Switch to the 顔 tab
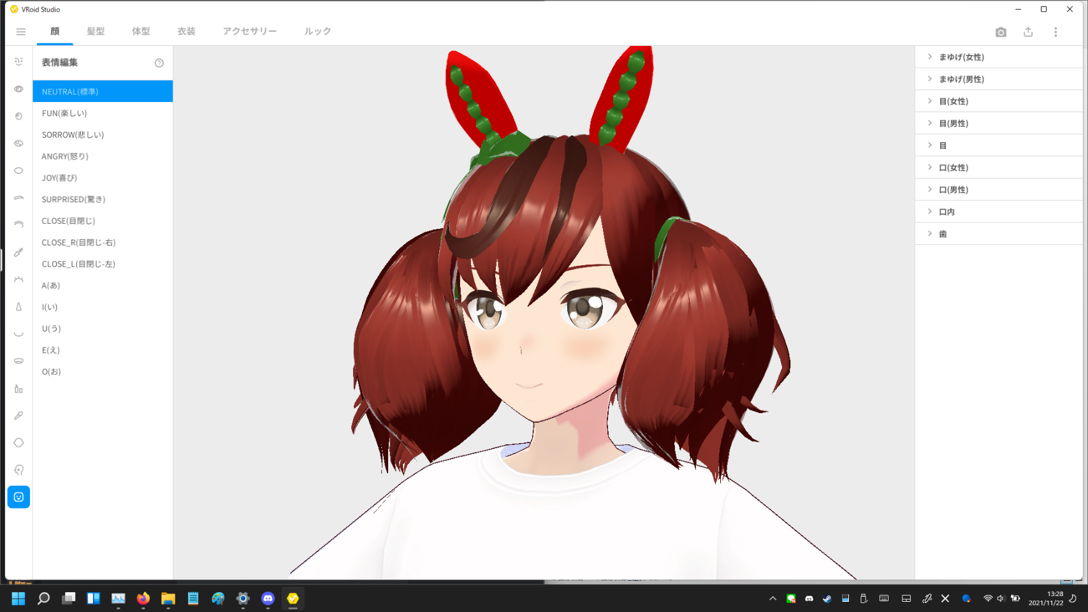1088x612 pixels. click(55, 31)
